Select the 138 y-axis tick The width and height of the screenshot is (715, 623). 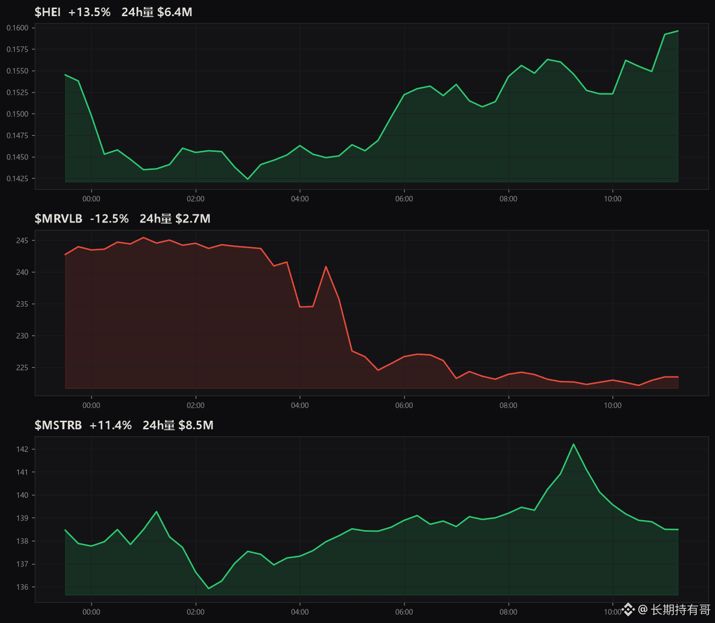click(22, 541)
